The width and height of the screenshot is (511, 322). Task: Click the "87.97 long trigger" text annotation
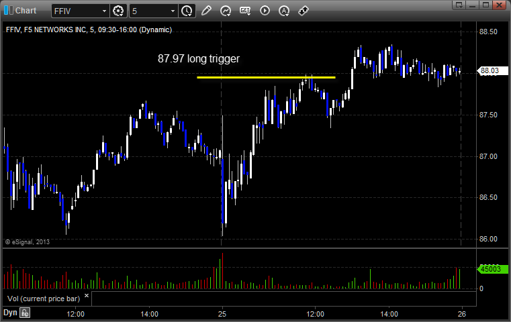click(x=199, y=58)
